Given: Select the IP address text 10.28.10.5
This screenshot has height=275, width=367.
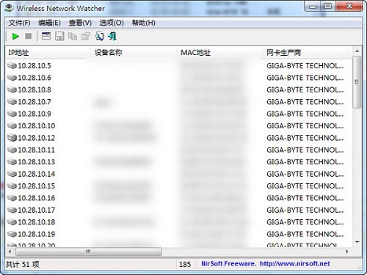Looking at the screenshot, I should (x=34, y=66).
